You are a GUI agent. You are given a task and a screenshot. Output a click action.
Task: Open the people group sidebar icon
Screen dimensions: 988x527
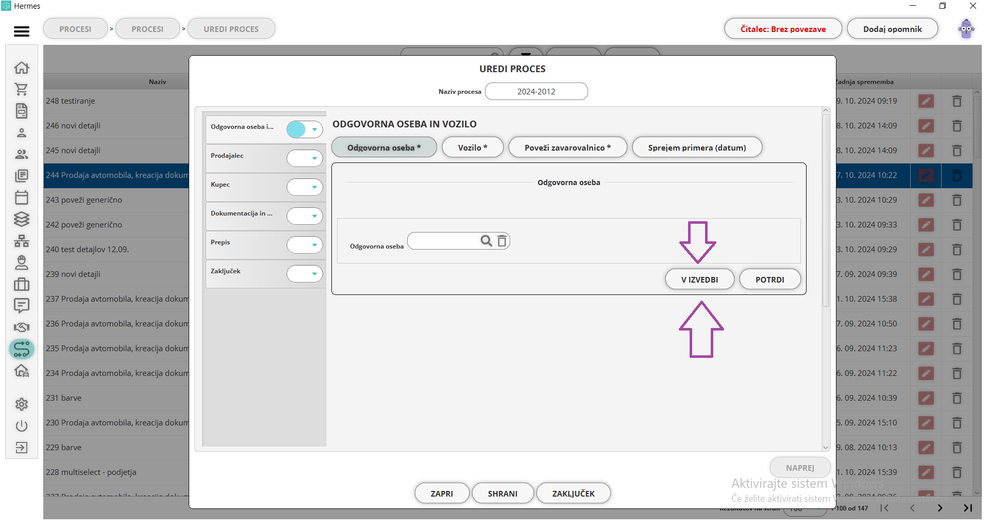(x=22, y=154)
